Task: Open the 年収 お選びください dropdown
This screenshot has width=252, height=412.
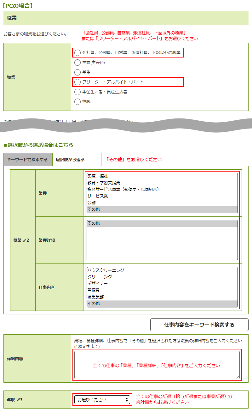Action: (102, 400)
